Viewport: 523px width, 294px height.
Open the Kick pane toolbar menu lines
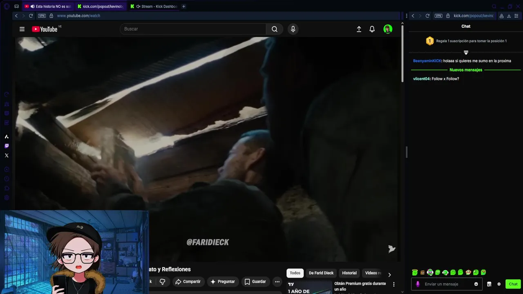pos(516,16)
